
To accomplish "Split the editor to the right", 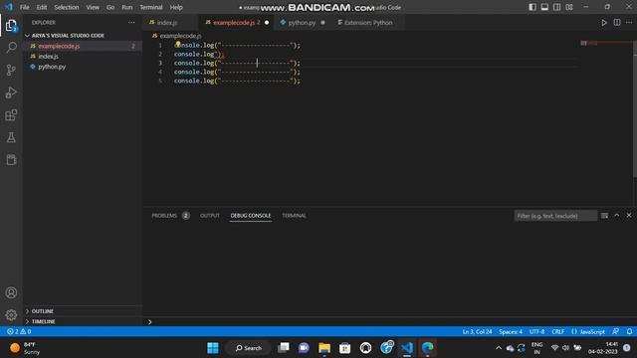I will click(617, 23).
